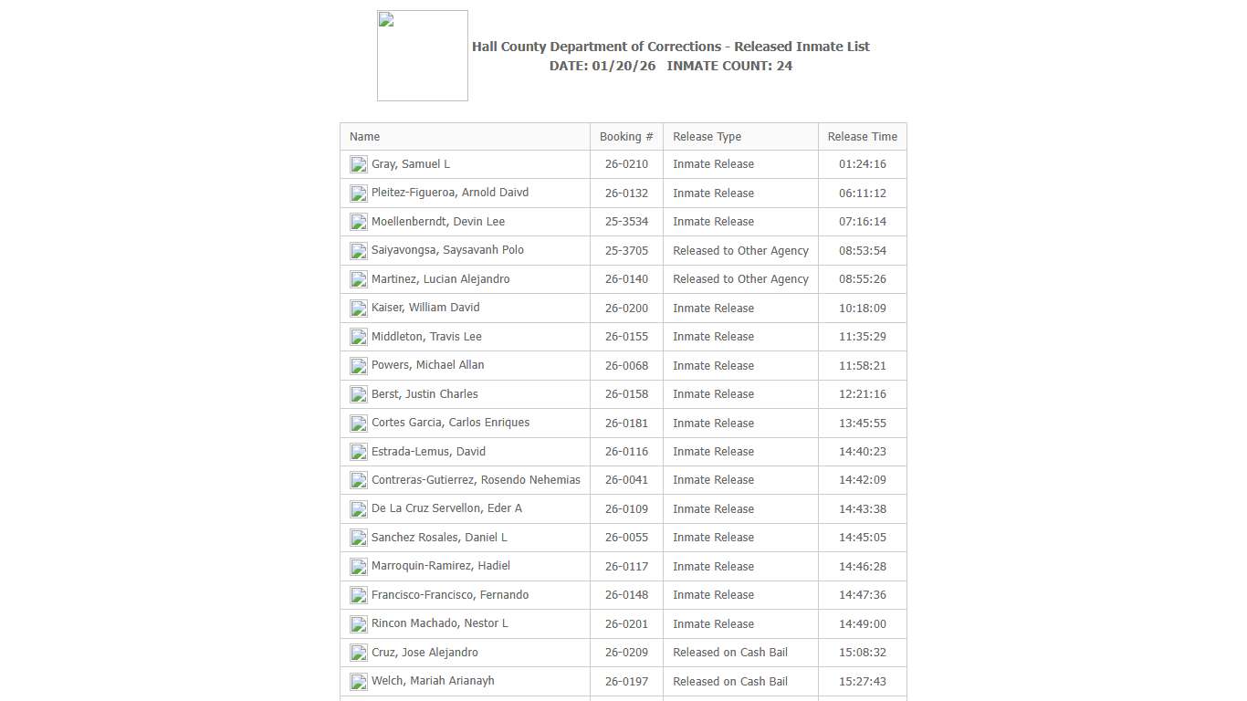
Task: Open the image icon for Rincon Machado, Nestor L
Action: [x=358, y=623]
